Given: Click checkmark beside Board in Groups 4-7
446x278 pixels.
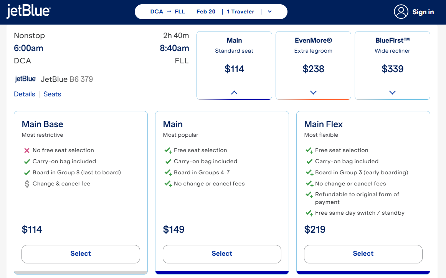Looking at the screenshot, I should pyautogui.click(x=168, y=173).
